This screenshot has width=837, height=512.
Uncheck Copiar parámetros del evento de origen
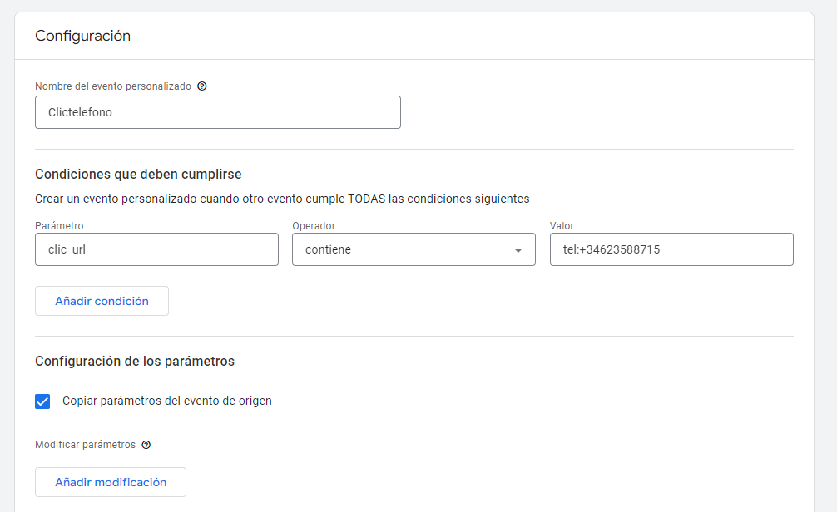coord(42,401)
